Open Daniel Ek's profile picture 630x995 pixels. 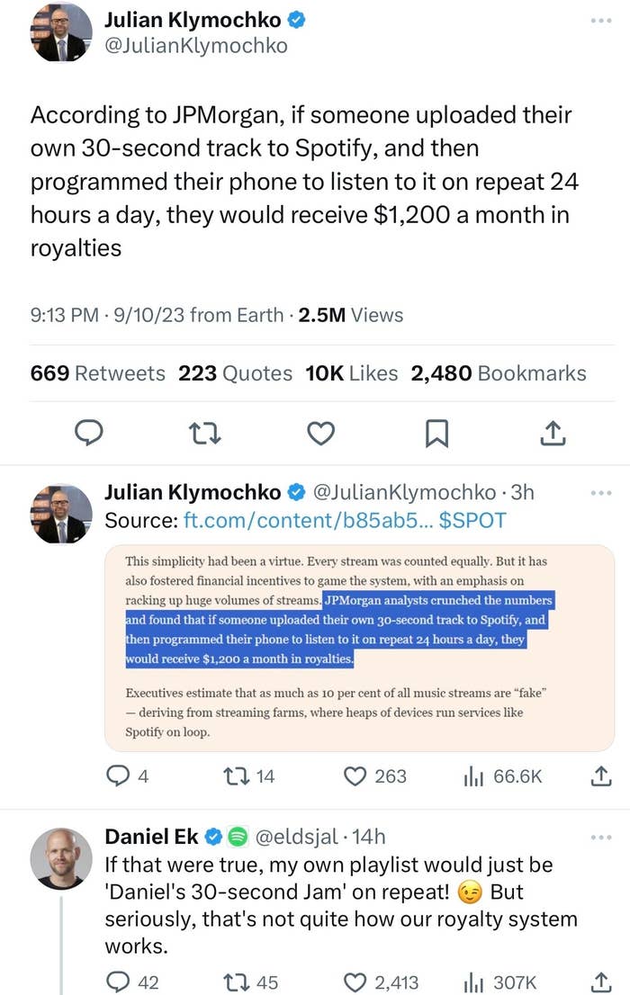point(61,858)
